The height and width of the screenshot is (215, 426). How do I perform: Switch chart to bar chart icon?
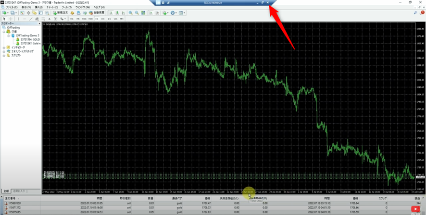pyautogui.click(x=111, y=13)
